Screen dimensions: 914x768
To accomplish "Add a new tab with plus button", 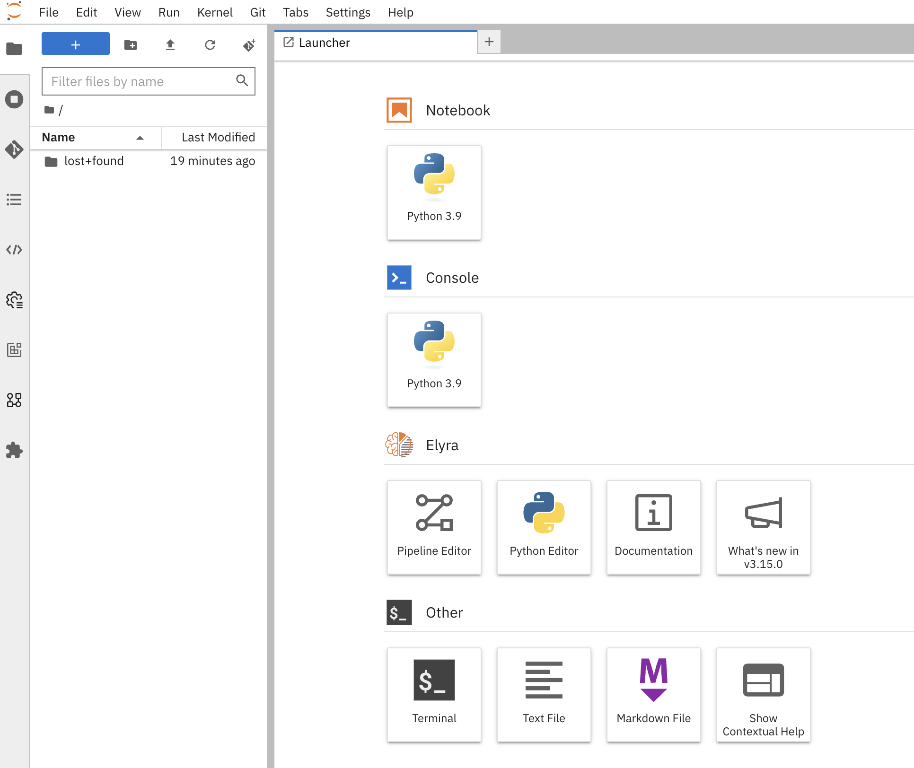I will tap(489, 42).
